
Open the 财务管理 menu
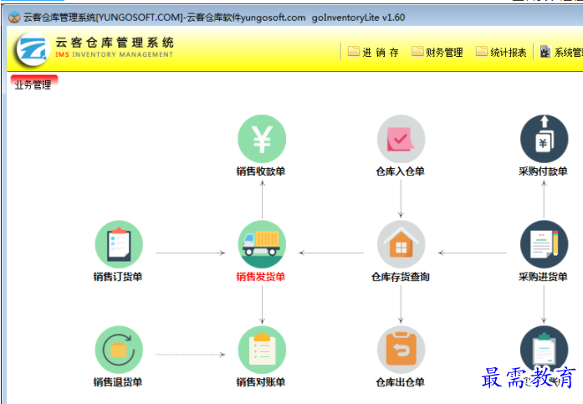pyautogui.click(x=437, y=52)
